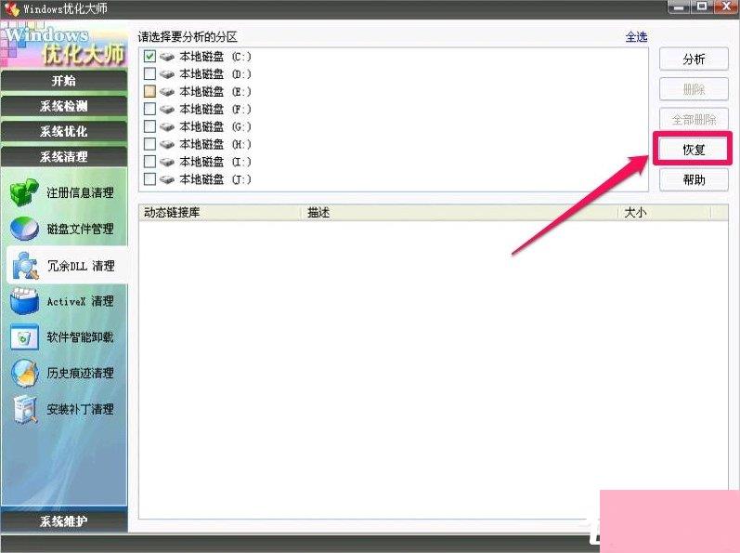
Task: Check the 本地磁盘 (D:) checkbox
Action: pos(149,73)
